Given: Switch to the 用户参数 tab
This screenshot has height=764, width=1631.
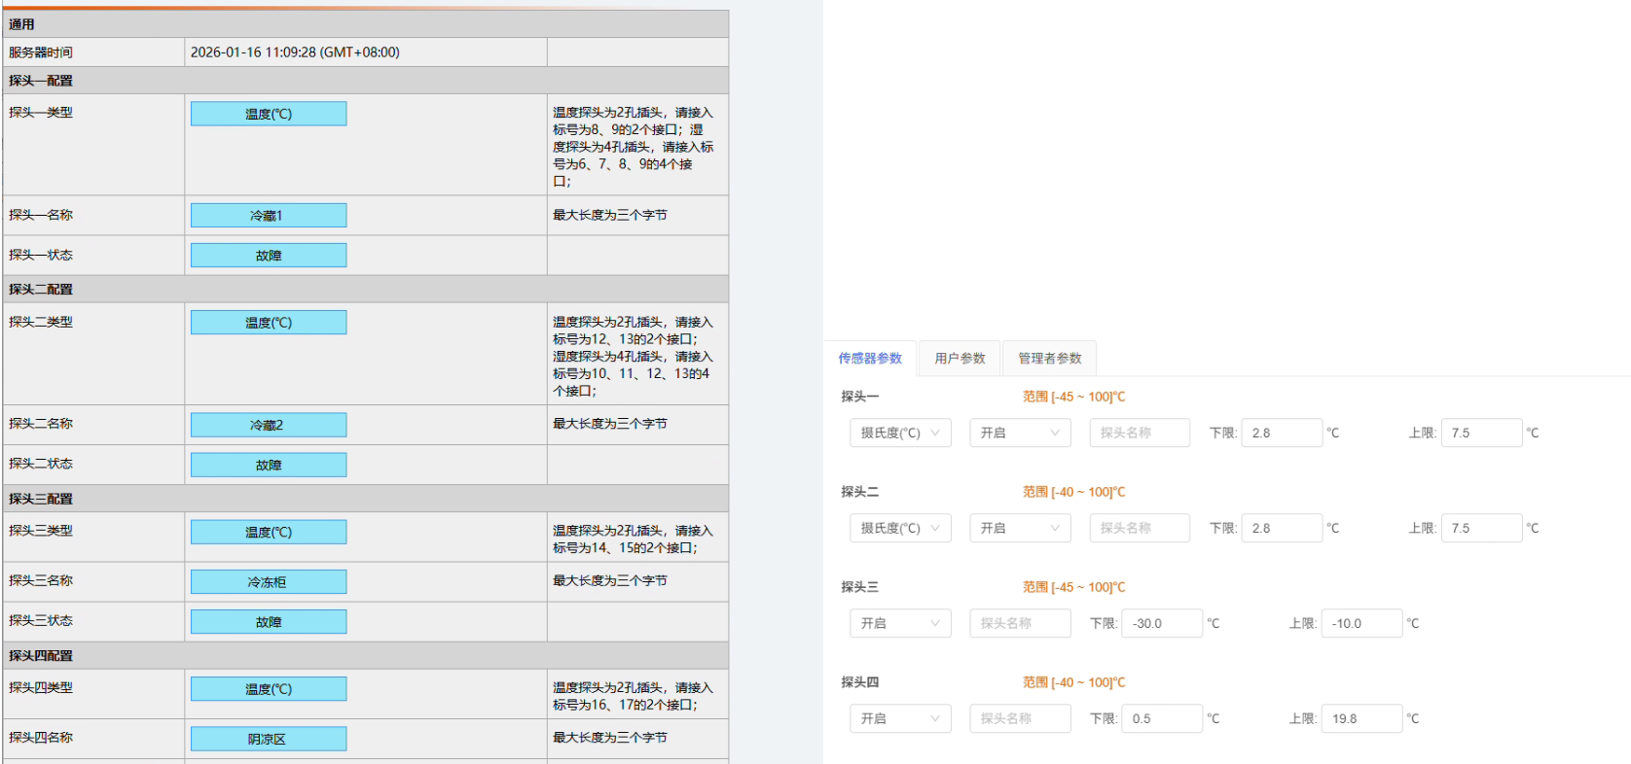Looking at the screenshot, I should point(960,359).
